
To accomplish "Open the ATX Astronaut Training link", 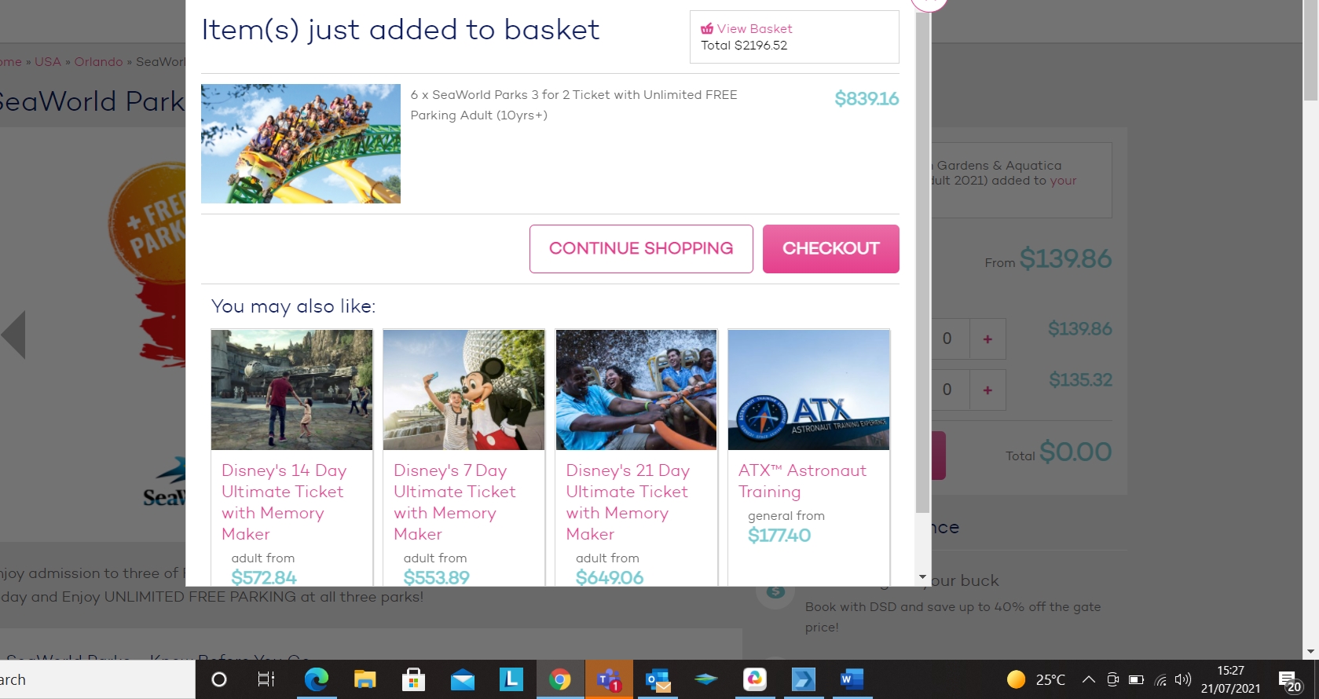I will click(x=802, y=481).
